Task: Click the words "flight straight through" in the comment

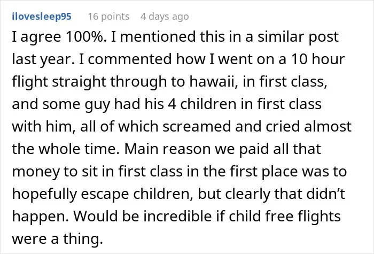Action: [89, 82]
